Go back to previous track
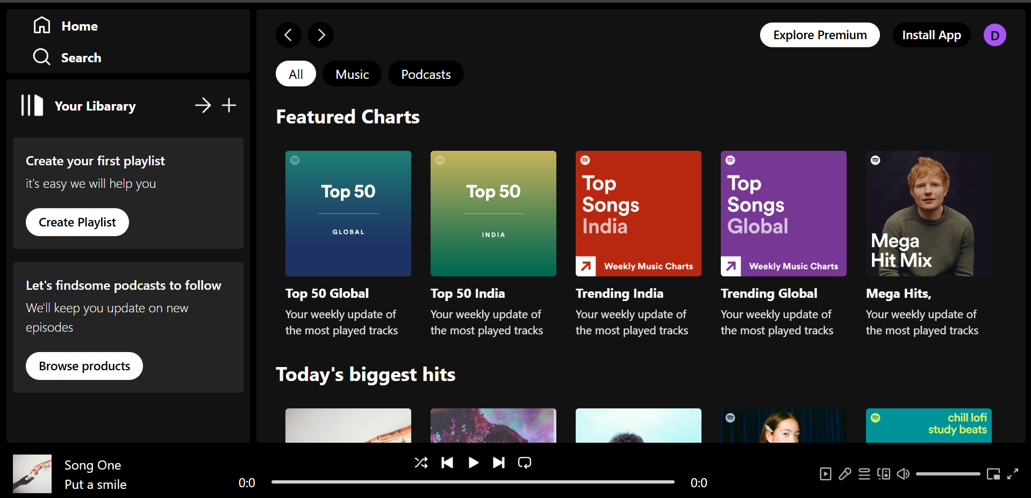 pos(447,463)
